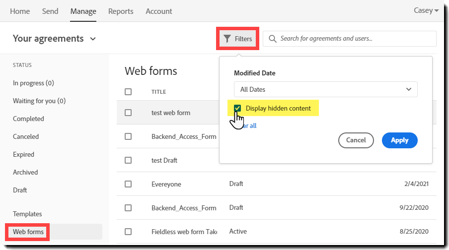Click the search magnifier icon
Image resolution: width=449 pixels, height=250 pixels.
(x=272, y=39)
